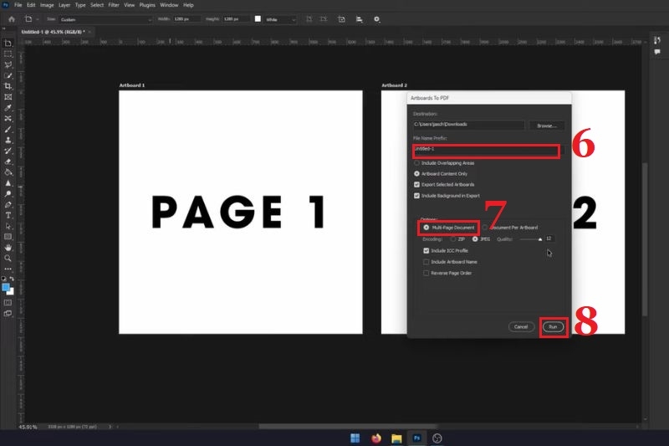Screen dimensions: 669x446
Task: Select the Lasso tool
Action: click(x=8, y=65)
